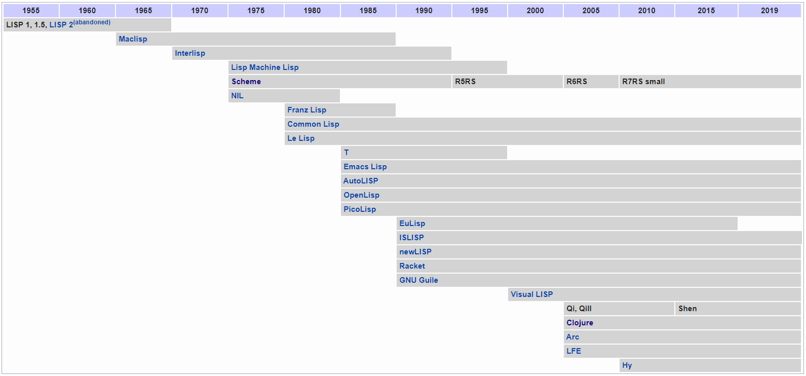This screenshot has width=806, height=376.
Task: Click the Shen cell text
Action: click(x=687, y=309)
